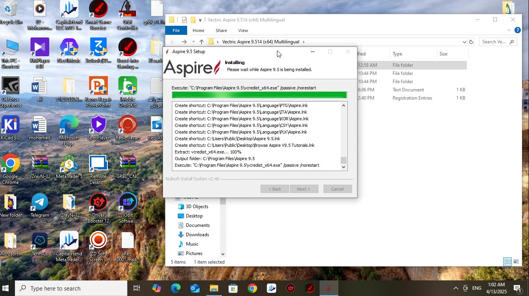The image size is (529, 296).
Task: Select the Google Chrome desktop shortcut
Action: [11, 169]
